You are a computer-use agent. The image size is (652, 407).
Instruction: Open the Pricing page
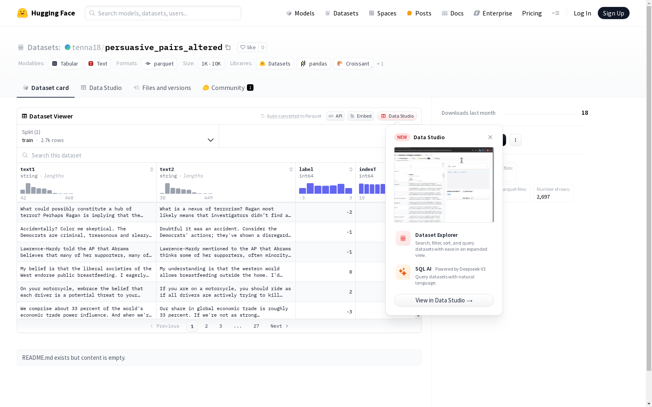click(x=532, y=13)
